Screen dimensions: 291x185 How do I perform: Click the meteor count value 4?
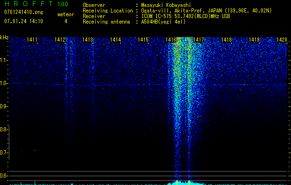pos(66,21)
